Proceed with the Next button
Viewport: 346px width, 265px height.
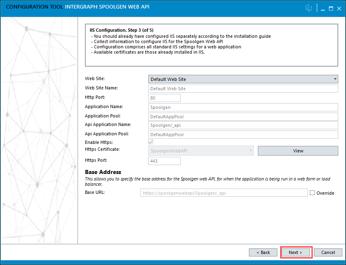point(295,252)
